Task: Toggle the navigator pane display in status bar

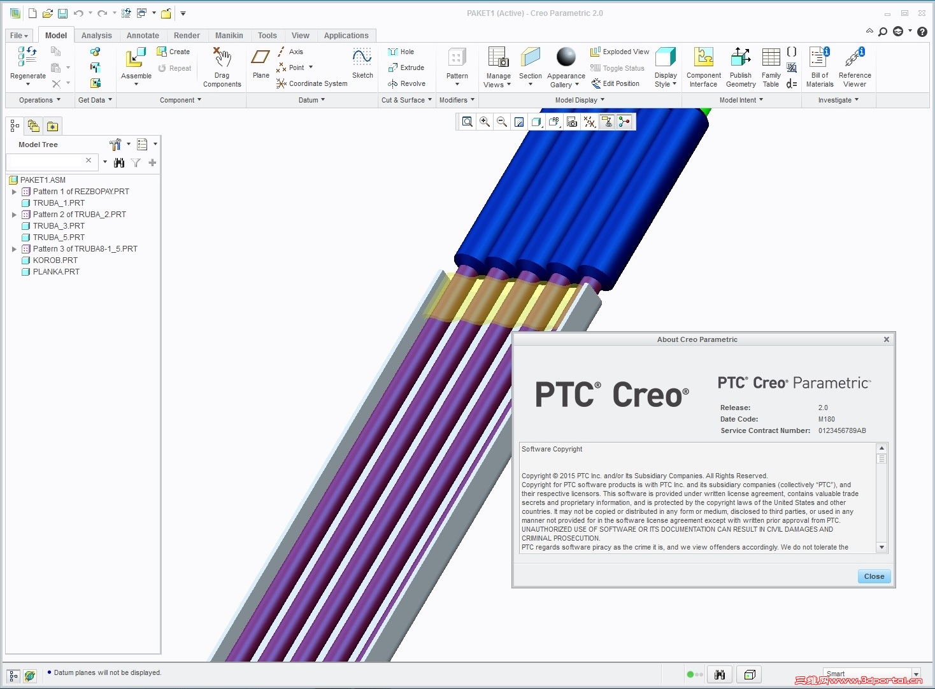Action: click(x=13, y=676)
